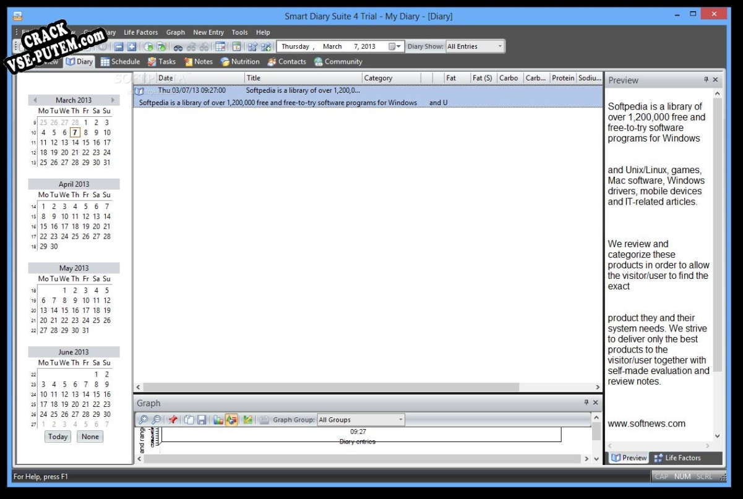The width and height of the screenshot is (743, 499).
Task: Switch to the Notes tab
Action: tap(199, 62)
